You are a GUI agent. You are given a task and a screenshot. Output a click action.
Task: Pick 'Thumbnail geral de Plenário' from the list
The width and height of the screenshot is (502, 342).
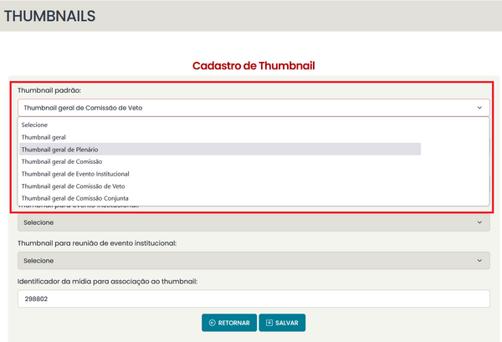60,149
